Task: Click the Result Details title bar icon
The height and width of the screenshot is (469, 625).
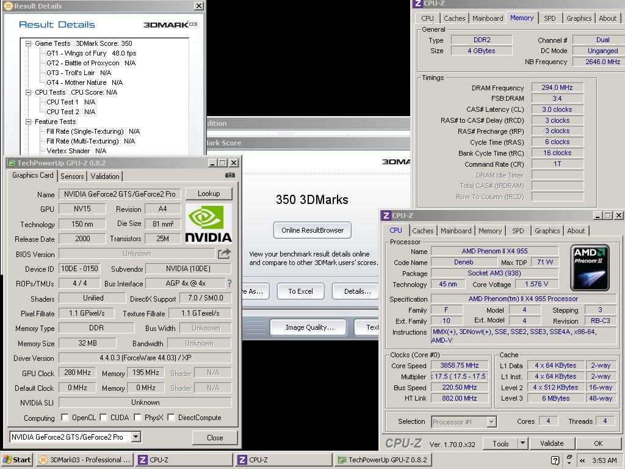Action: 8,6
